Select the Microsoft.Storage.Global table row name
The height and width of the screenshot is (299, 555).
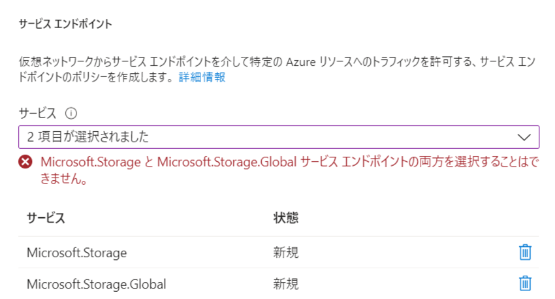coord(96,284)
